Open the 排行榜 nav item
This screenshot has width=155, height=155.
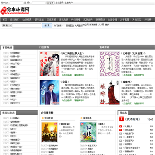point(148,19)
